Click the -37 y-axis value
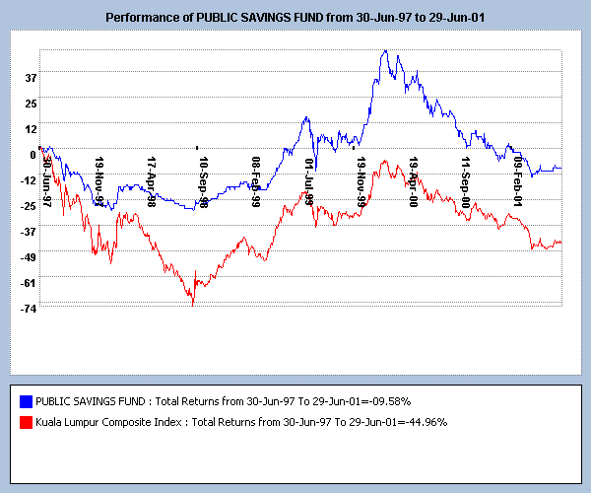 [29, 232]
